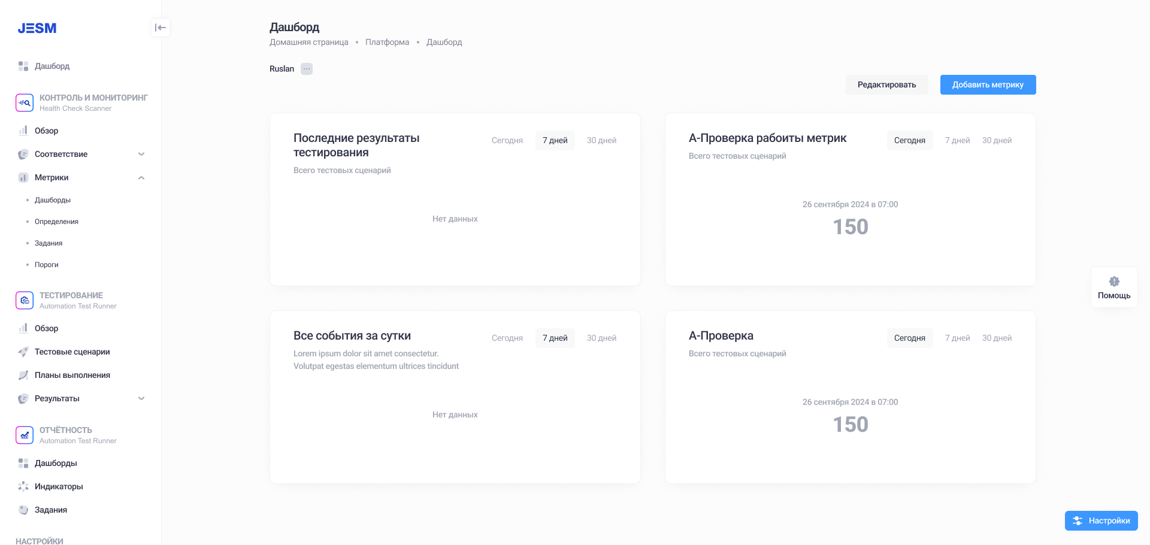
Task: Click the Дашборд grid icon at sidebar top
Action: tap(23, 66)
